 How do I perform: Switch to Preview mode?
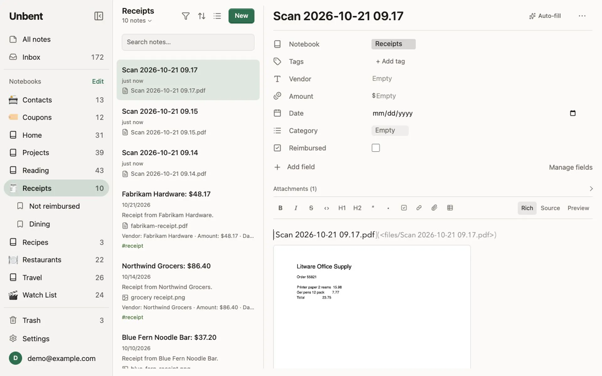578,208
